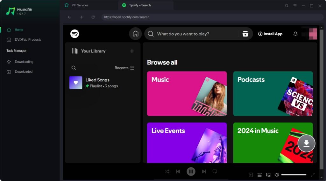326x181 pixels.
Task: Open the Live Events category card
Action: (187, 143)
